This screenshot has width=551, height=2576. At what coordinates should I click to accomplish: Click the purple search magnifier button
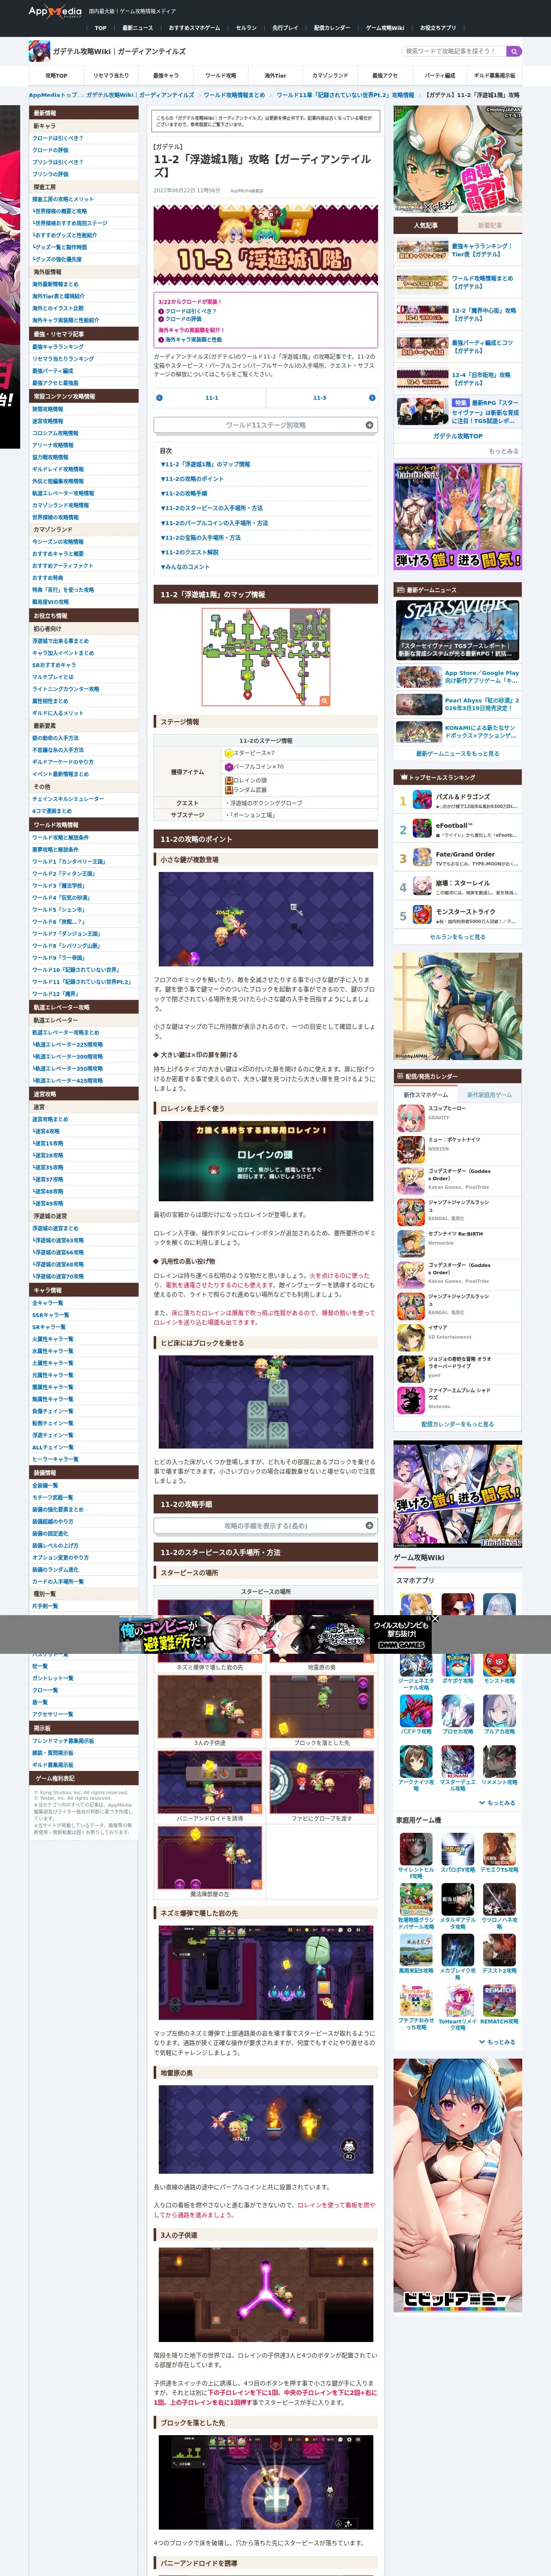click(514, 51)
